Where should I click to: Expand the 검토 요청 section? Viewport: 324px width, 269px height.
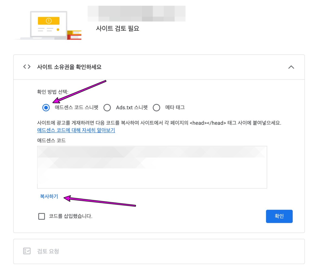point(48,251)
